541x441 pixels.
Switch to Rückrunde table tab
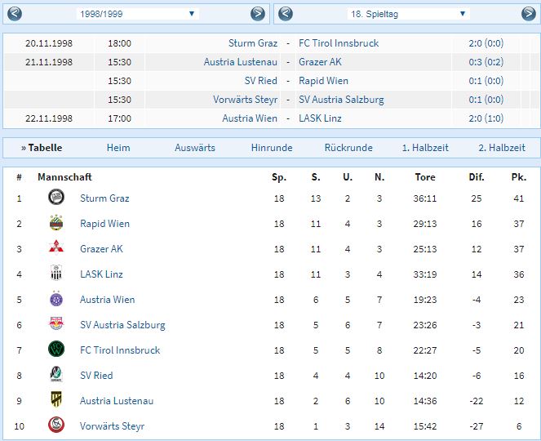[348, 148]
